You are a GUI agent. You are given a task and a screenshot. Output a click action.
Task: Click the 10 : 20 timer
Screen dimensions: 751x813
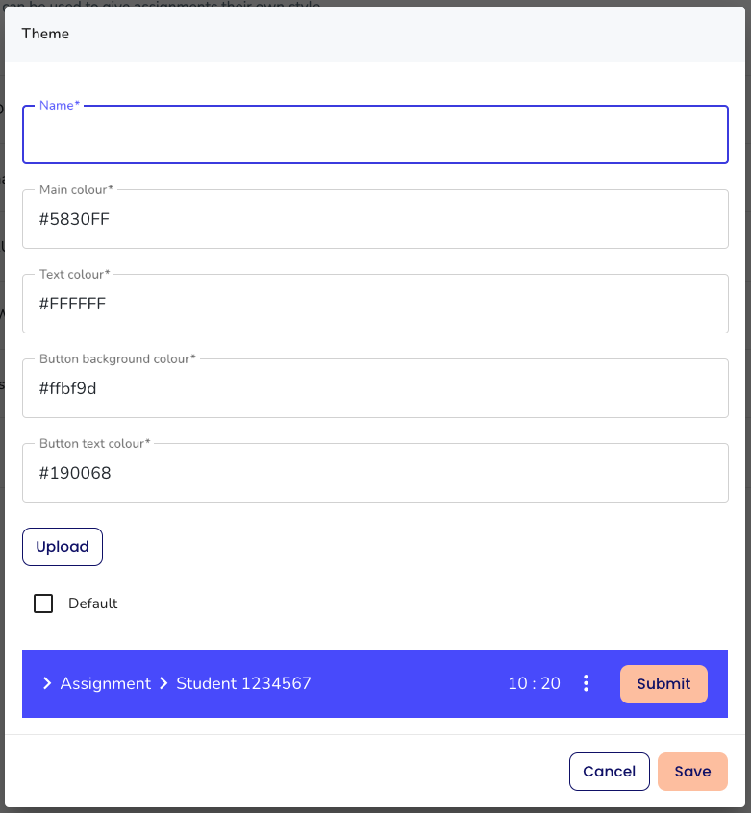[534, 683]
